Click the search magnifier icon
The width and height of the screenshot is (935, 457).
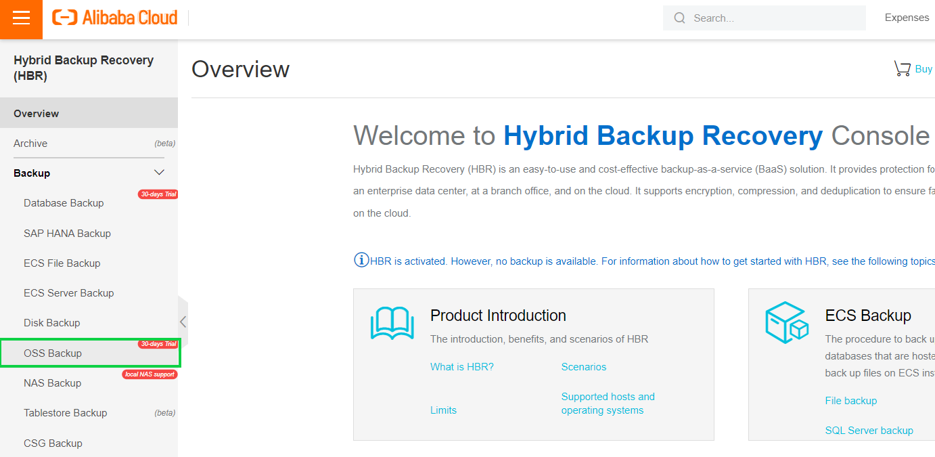pos(680,18)
